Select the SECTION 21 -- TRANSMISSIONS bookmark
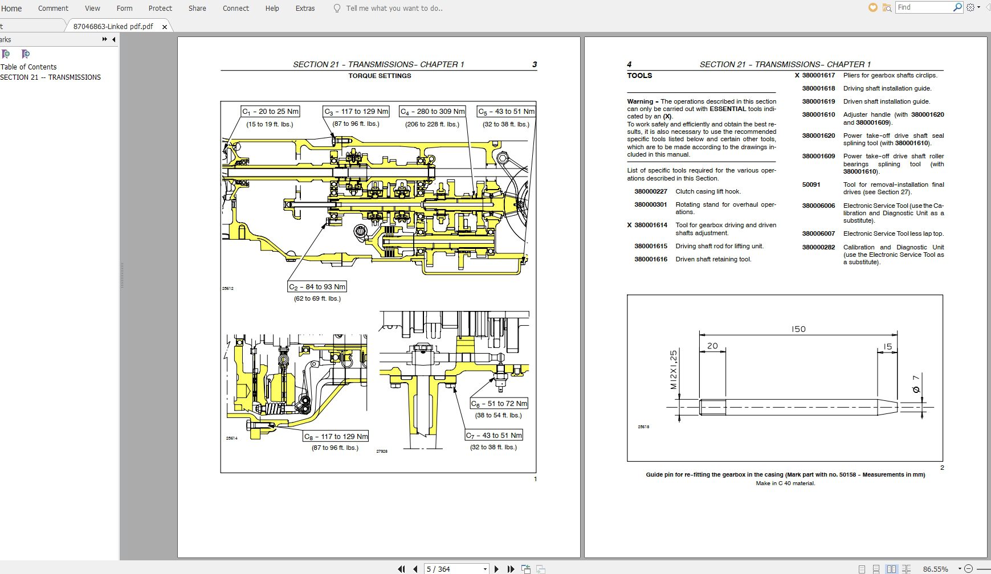The image size is (991, 574). 50,77
